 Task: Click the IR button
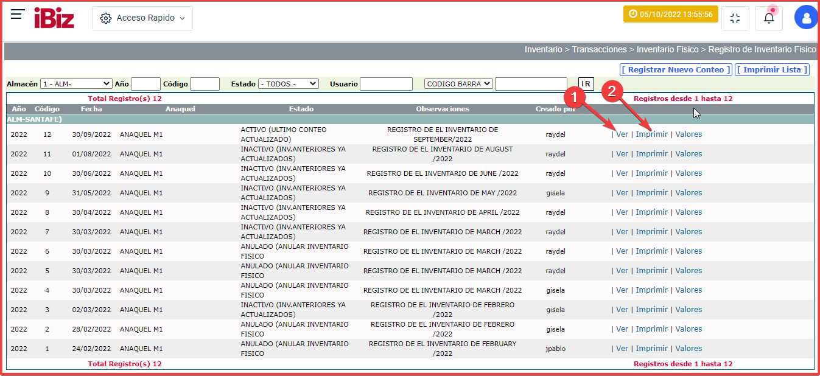tap(586, 84)
